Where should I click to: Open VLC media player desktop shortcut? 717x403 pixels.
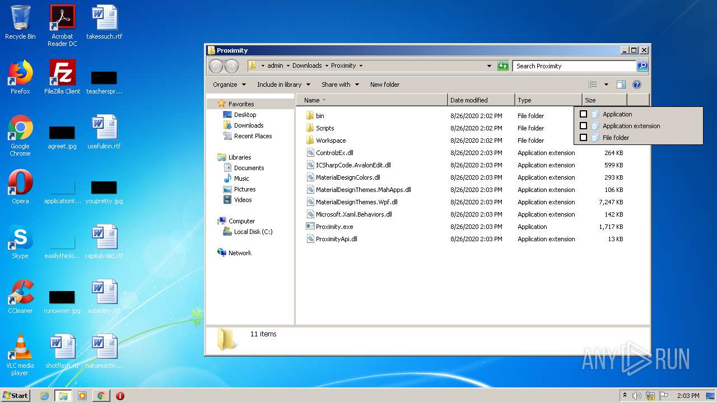(x=20, y=355)
